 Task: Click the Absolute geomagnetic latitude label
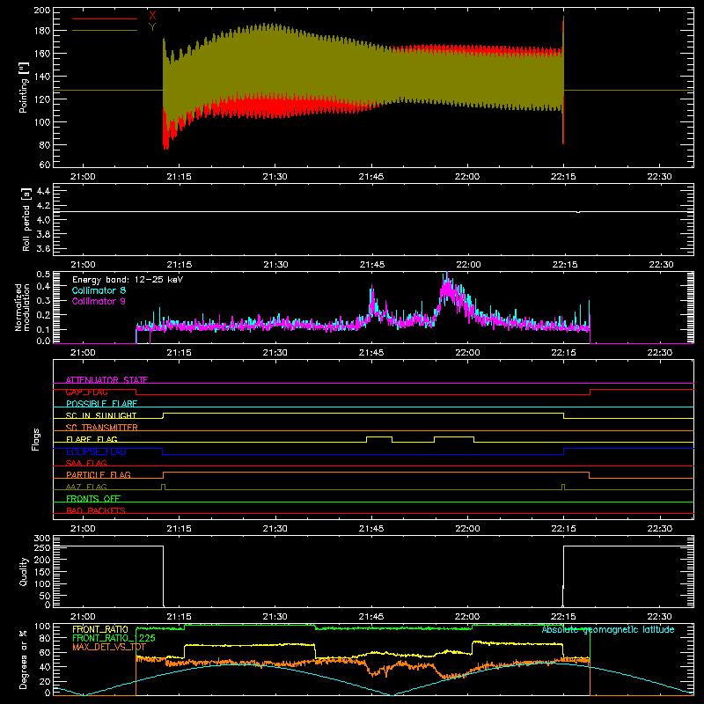pos(608,629)
